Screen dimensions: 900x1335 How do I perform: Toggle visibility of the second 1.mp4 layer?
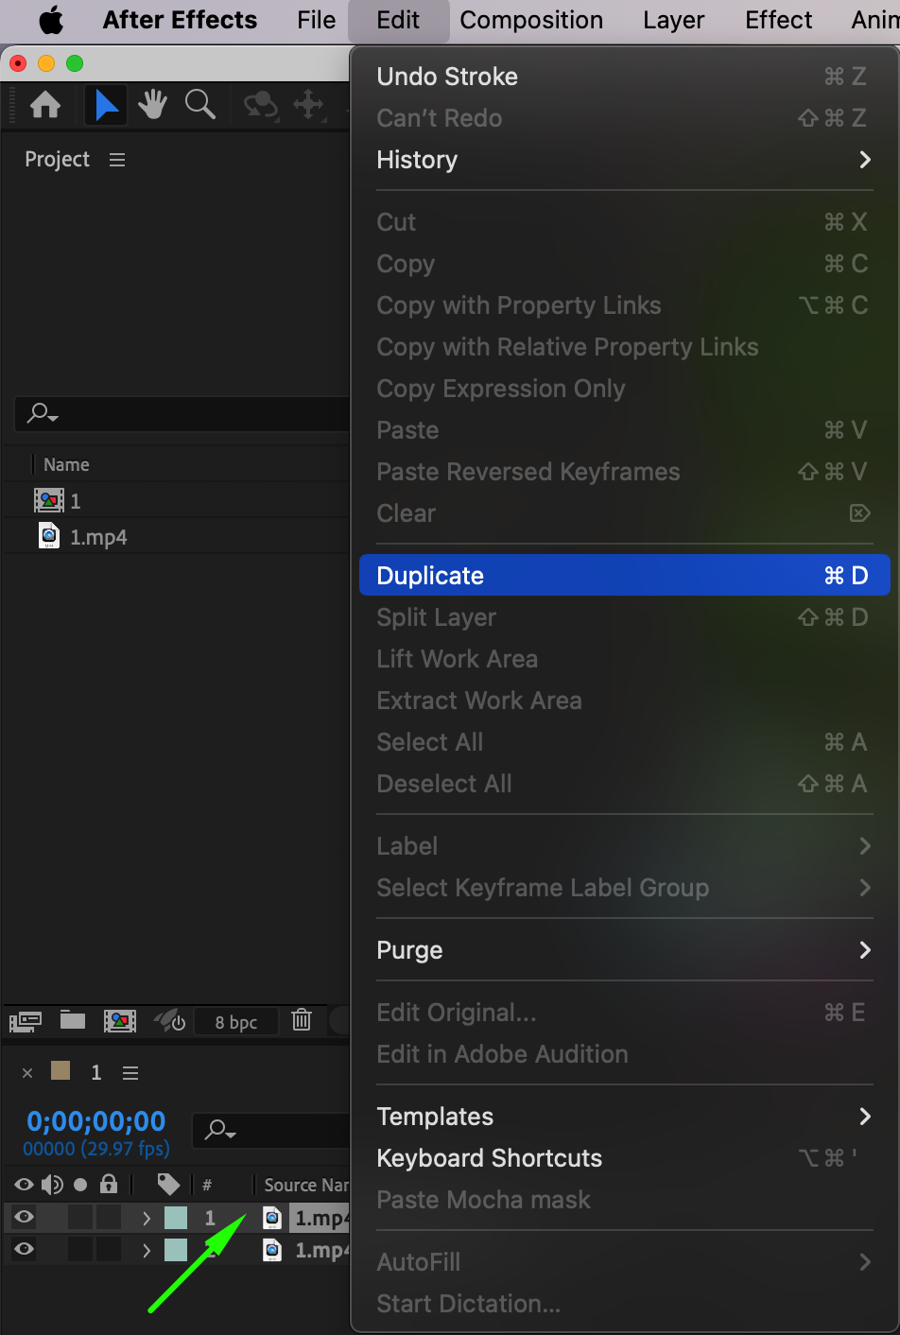pos(25,1250)
